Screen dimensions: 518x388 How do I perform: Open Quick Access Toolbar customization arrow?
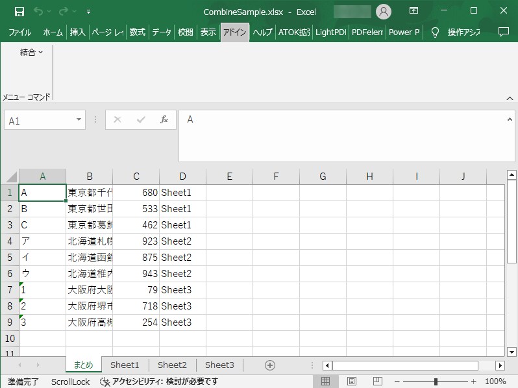click(88, 12)
